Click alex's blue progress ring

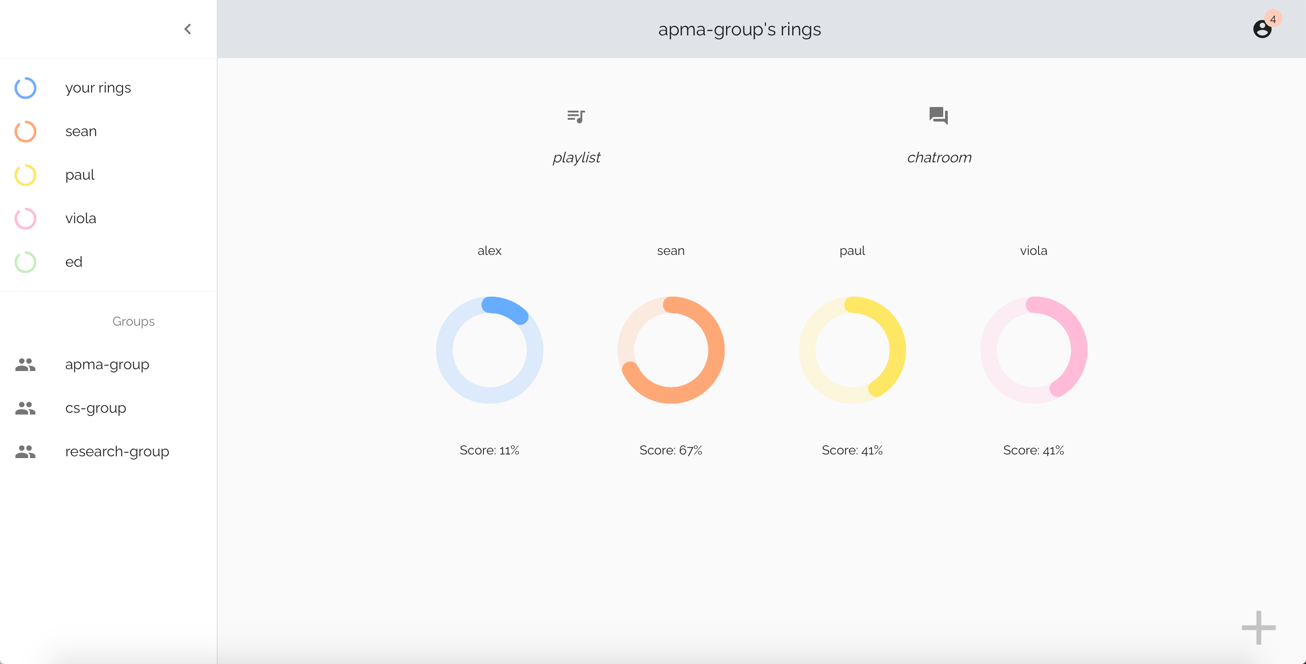tap(489, 350)
